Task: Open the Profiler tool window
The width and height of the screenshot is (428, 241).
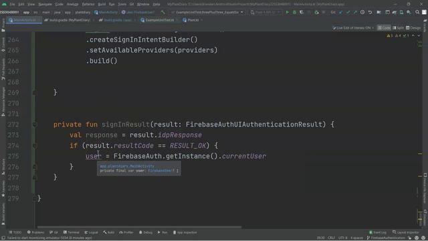Action: coord(126,232)
